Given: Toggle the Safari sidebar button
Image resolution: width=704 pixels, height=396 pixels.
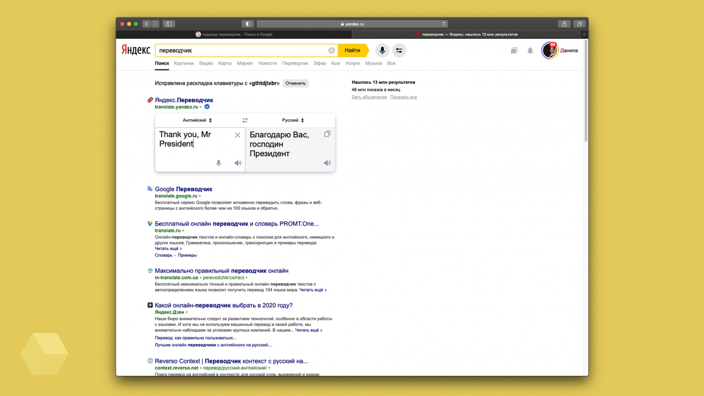Looking at the screenshot, I should pyautogui.click(x=169, y=24).
